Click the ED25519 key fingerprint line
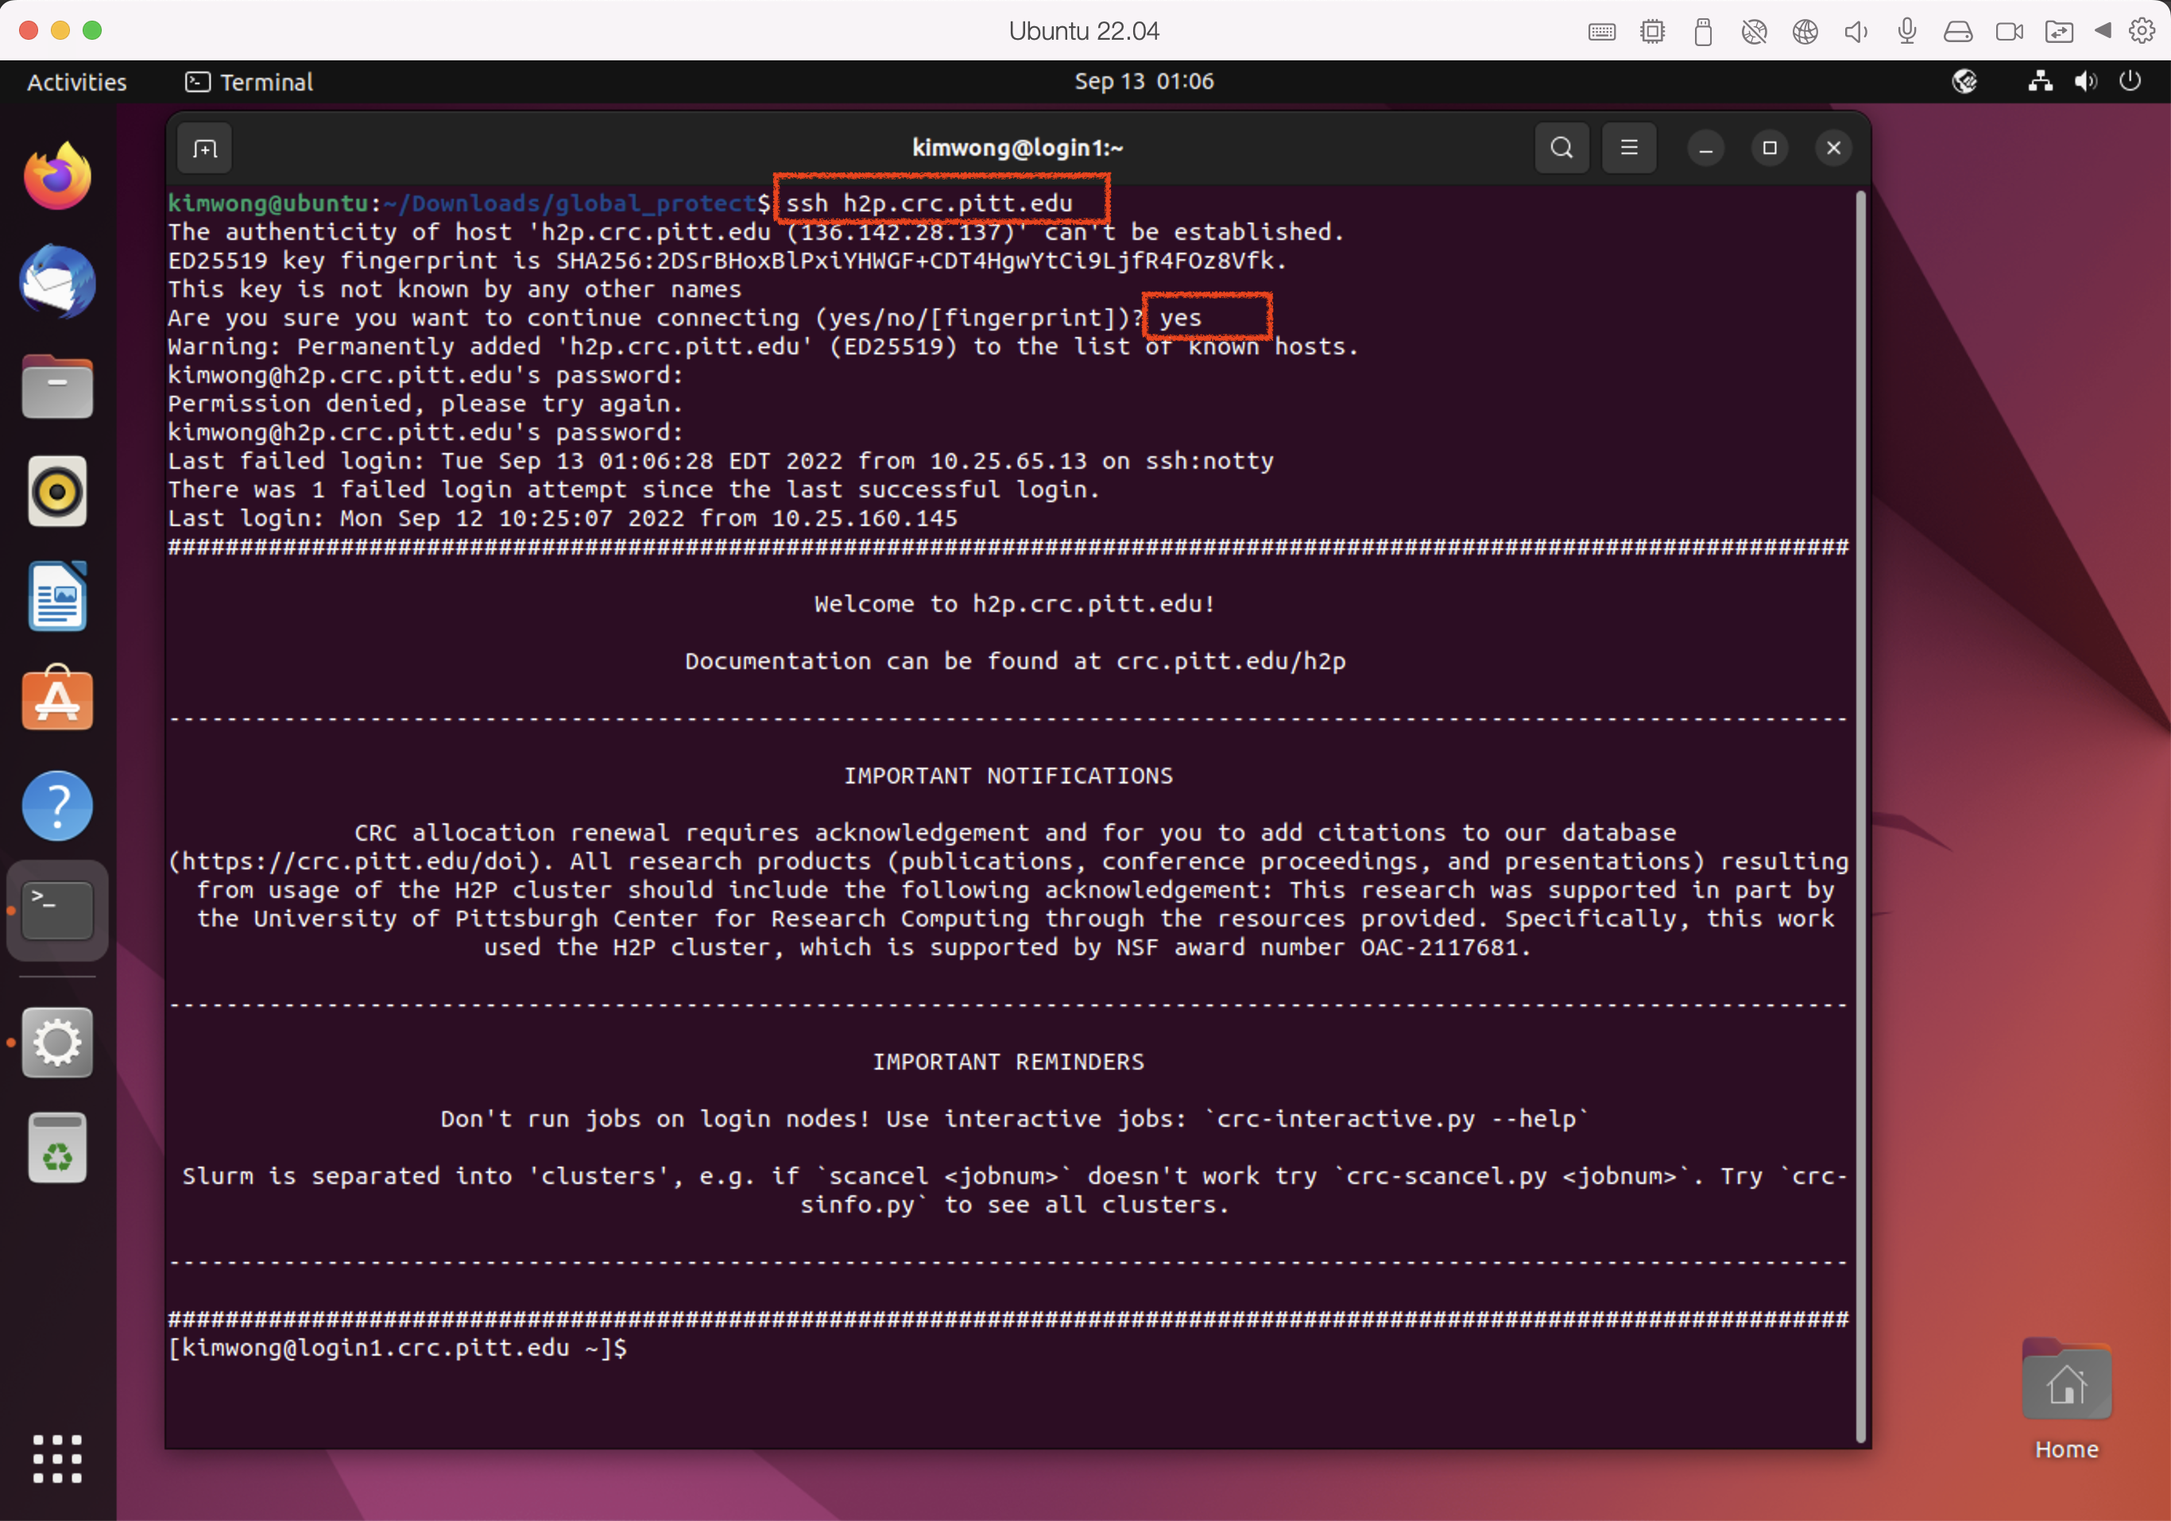The image size is (2171, 1521). click(727, 261)
